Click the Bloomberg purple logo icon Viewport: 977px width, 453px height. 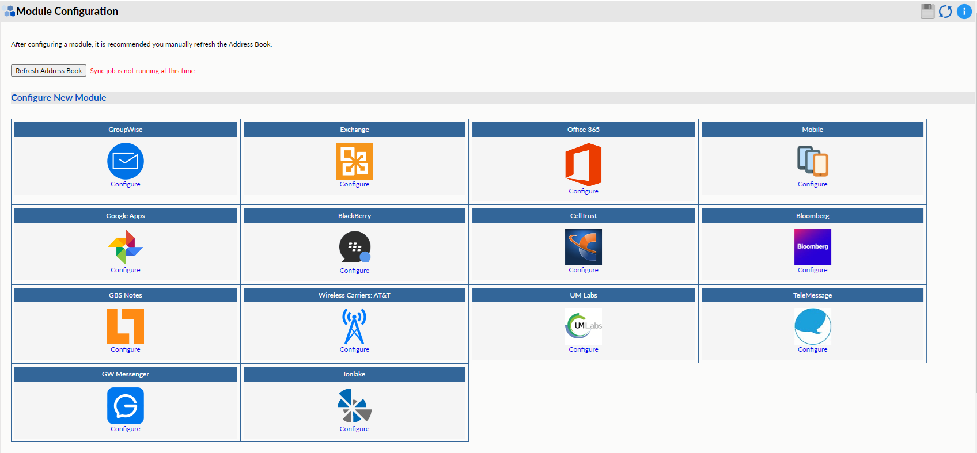[812, 246]
